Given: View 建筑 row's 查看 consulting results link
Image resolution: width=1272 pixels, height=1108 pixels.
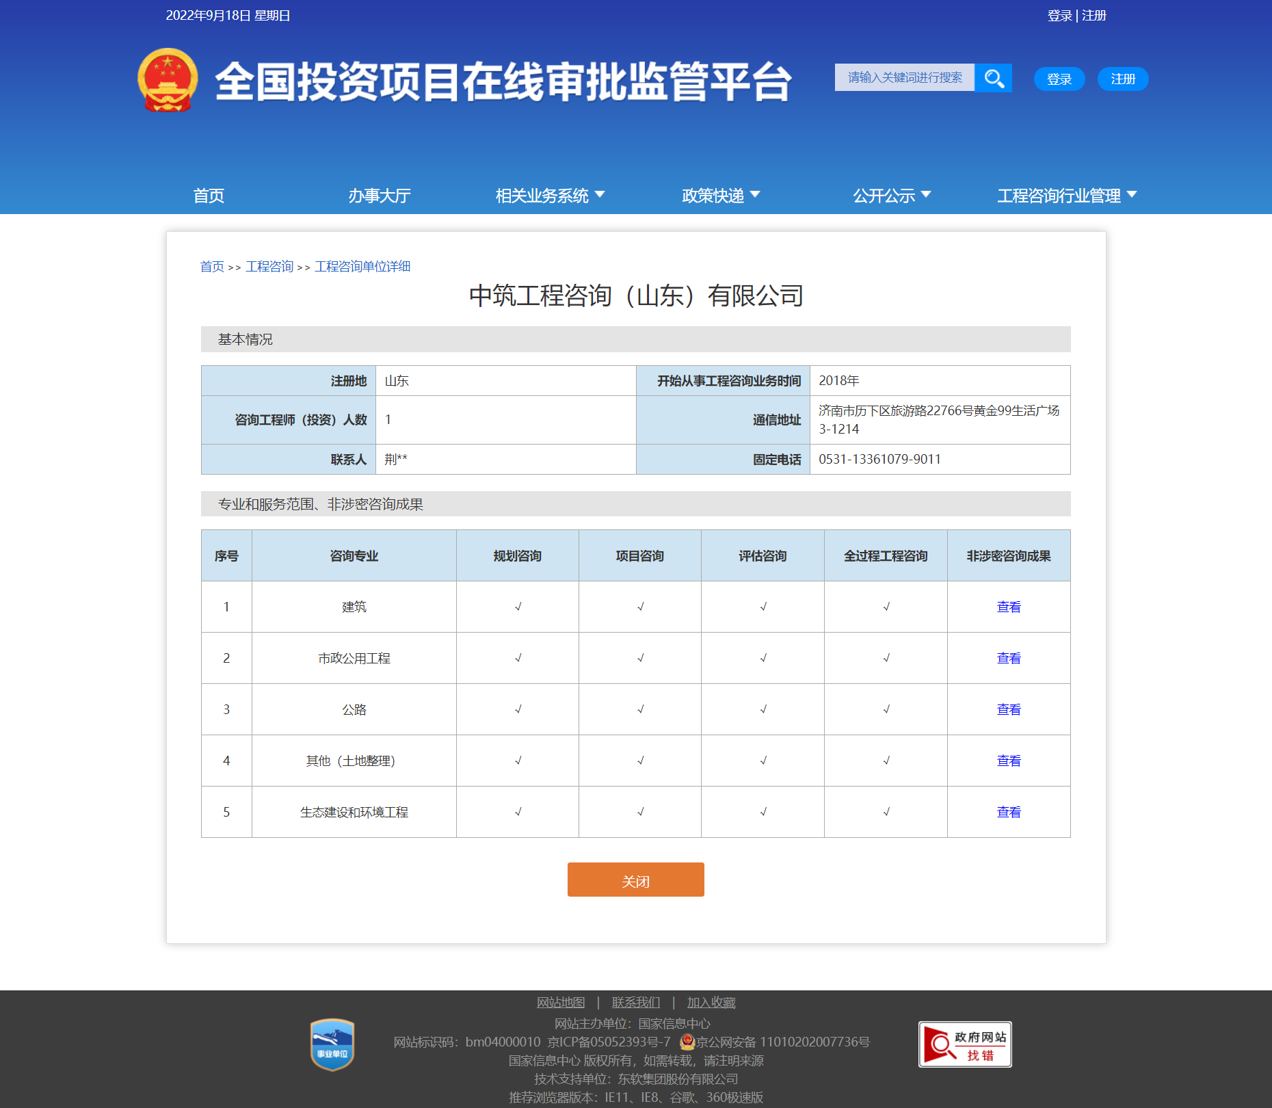Looking at the screenshot, I should click(x=1008, y=606).
